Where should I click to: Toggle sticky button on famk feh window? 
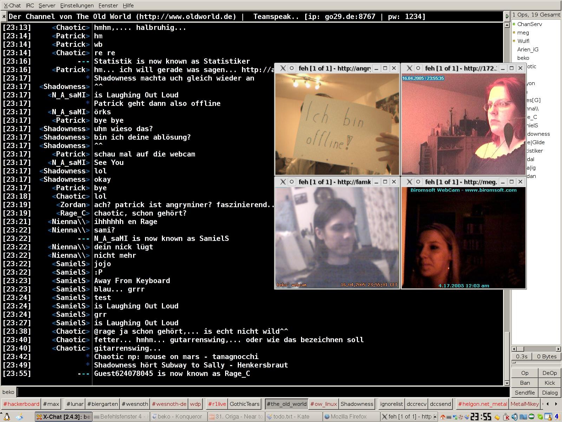[292, 182]
